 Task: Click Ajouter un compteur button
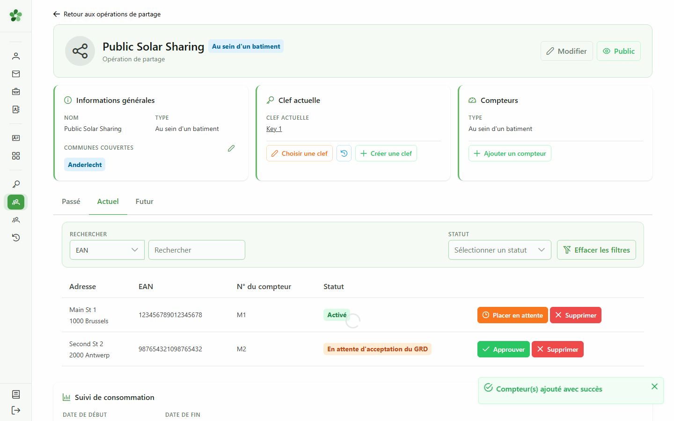click(510, 153)
